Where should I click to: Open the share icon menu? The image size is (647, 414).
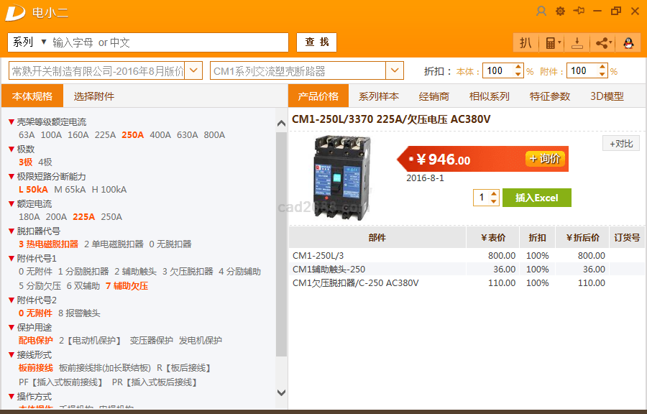pyautogui.click(x=602, y=43)
